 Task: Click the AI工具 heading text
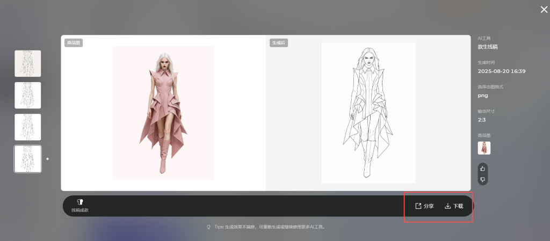pos(484,38)
